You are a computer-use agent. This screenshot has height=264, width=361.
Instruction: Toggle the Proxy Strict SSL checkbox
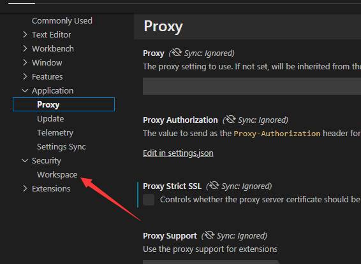tap(149, 200)
